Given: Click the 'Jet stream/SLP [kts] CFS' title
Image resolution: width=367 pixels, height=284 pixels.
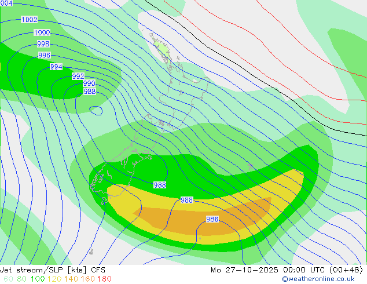Looking at the screenshot, I should point(53,270).
